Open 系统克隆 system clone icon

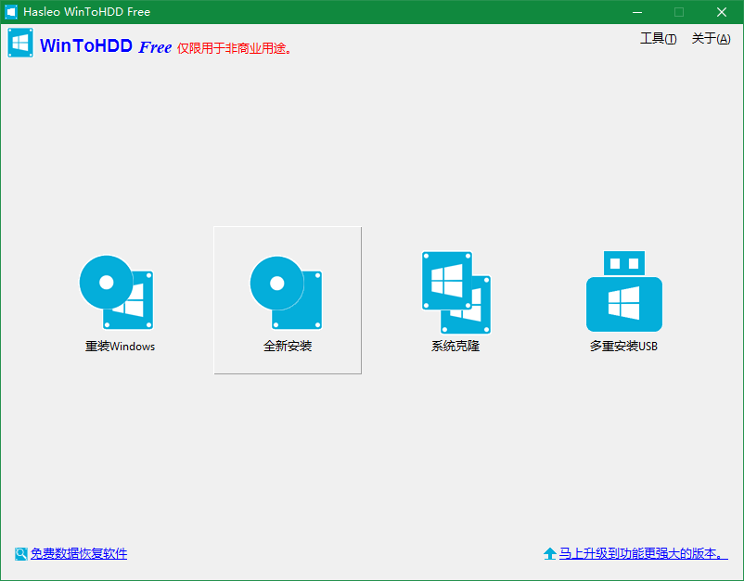tap(456, 293)
